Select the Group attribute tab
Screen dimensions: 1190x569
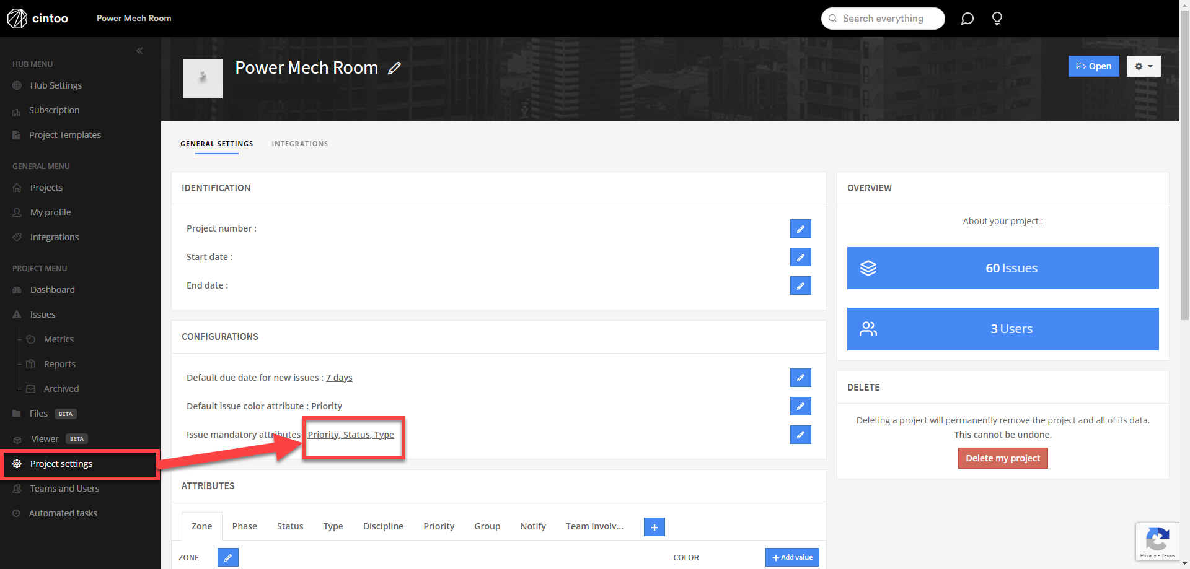487,526
